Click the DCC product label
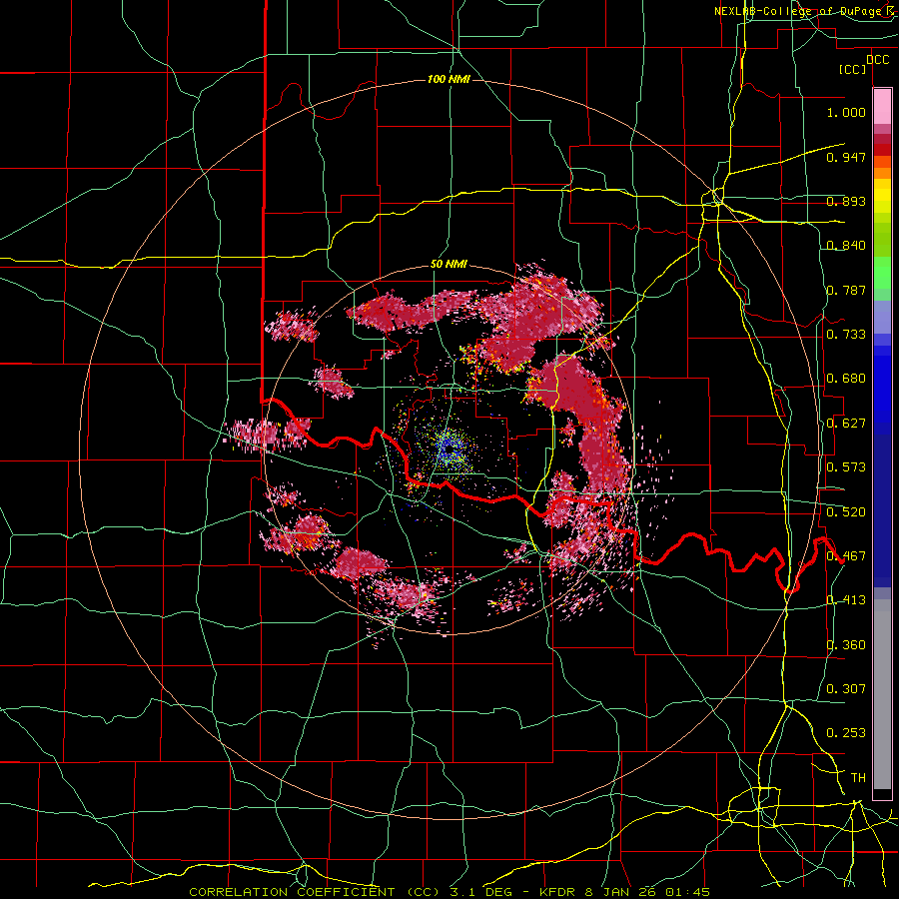899x899 pixels. click(878, 60)
